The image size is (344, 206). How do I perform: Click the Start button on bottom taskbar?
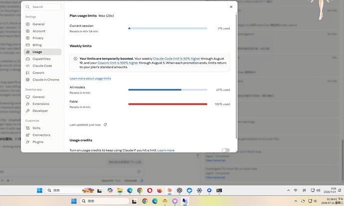pos(74,201)
